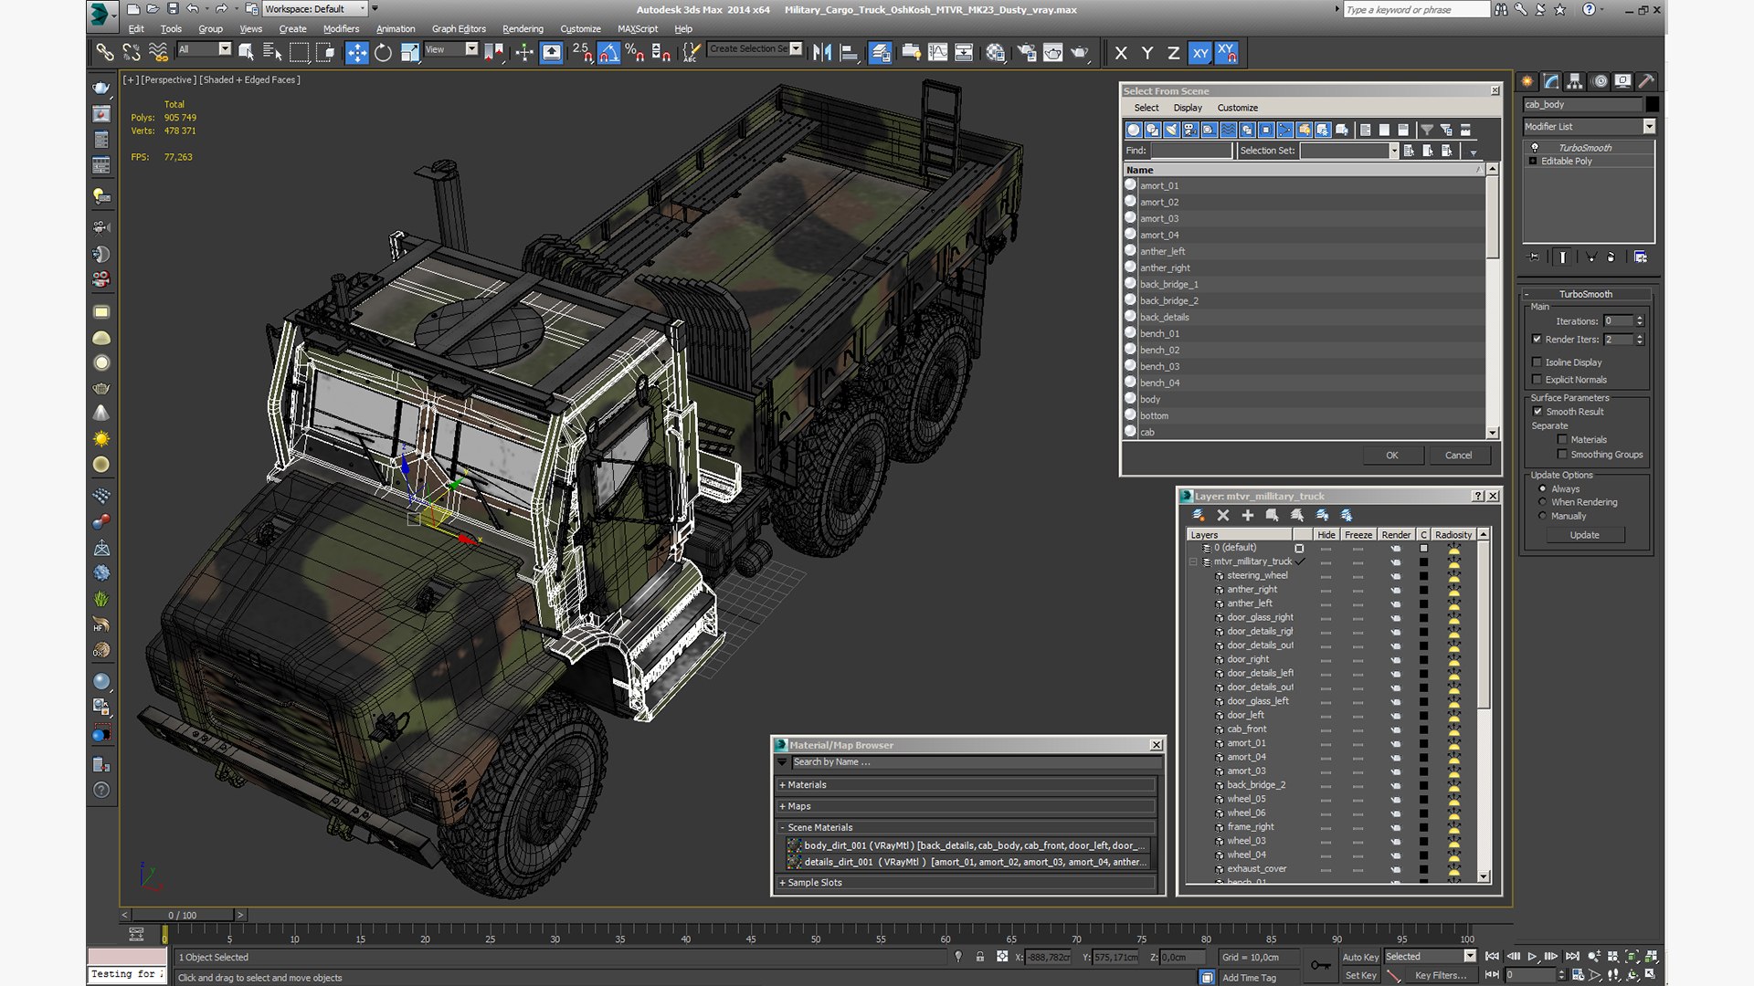Enable Isoline Display checkbox
The width and height of the screenshot is (1754, 986).
pos(1537,362)
